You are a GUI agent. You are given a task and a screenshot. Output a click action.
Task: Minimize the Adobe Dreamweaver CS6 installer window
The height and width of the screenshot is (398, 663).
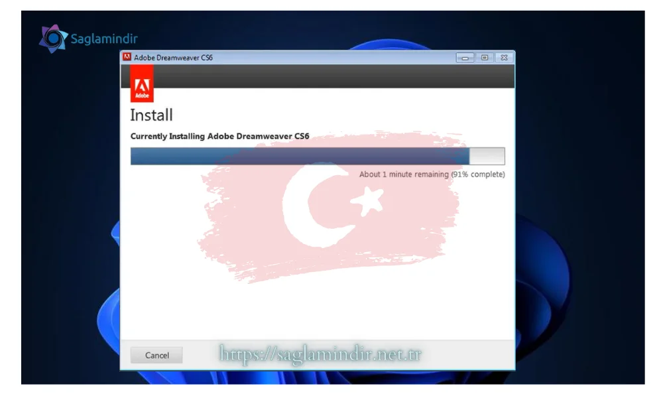pyautogui.click(x=465, y=58)
